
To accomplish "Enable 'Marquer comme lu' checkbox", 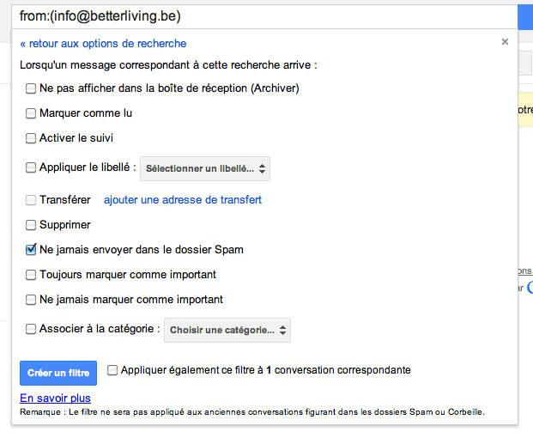I will tap(31, 113).
